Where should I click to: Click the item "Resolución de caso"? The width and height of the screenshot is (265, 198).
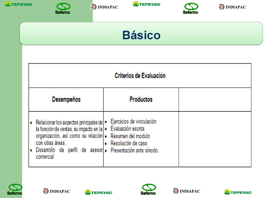coord(129,143)
